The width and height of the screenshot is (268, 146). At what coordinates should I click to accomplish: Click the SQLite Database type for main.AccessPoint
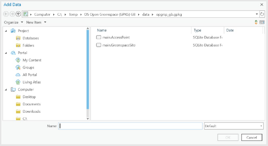(x=207, y=37)
